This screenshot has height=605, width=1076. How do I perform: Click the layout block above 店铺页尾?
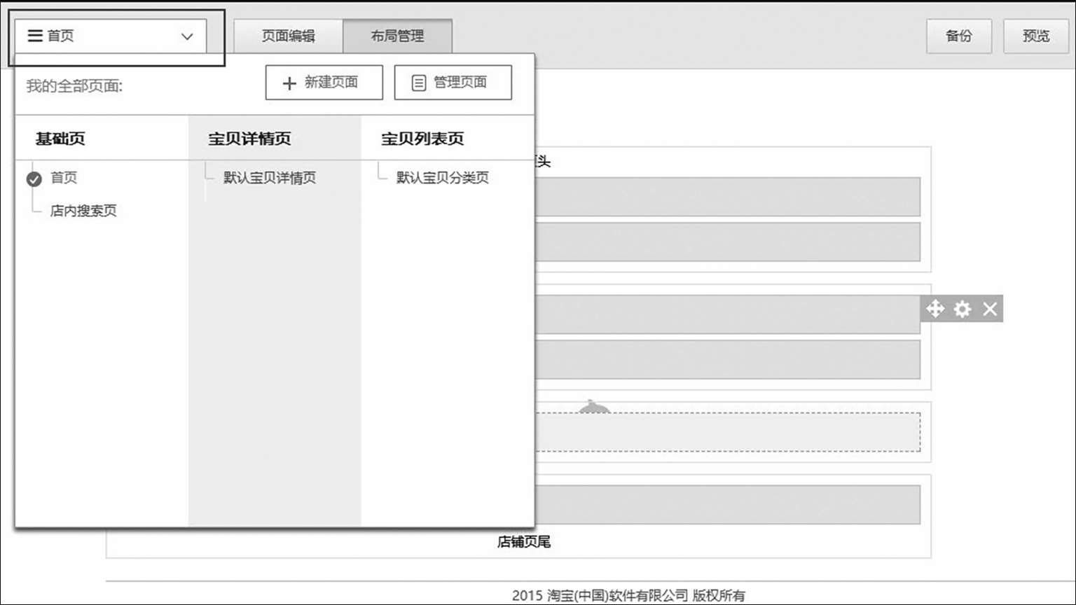click(x=727, y=504)
